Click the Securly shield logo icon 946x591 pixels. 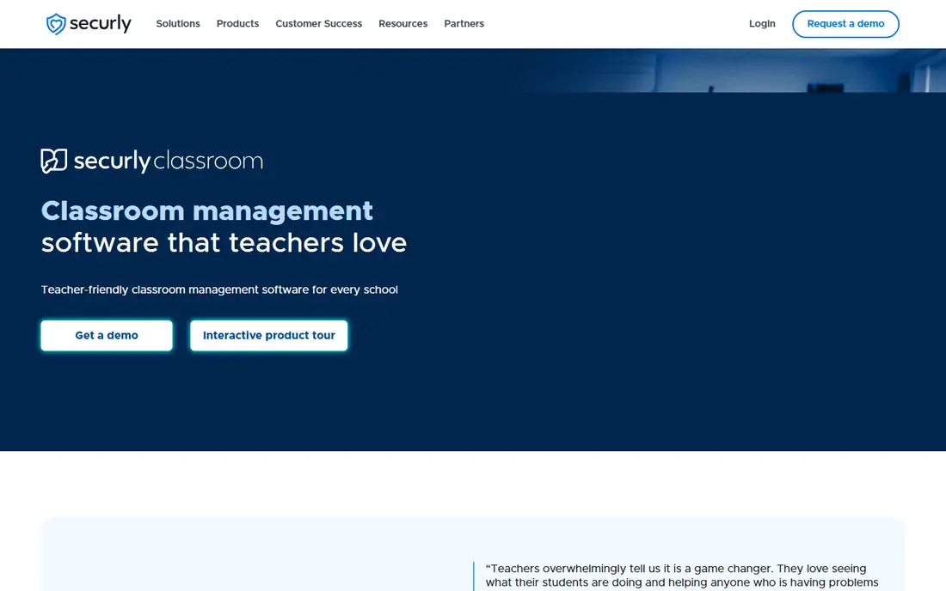point(56,24)
